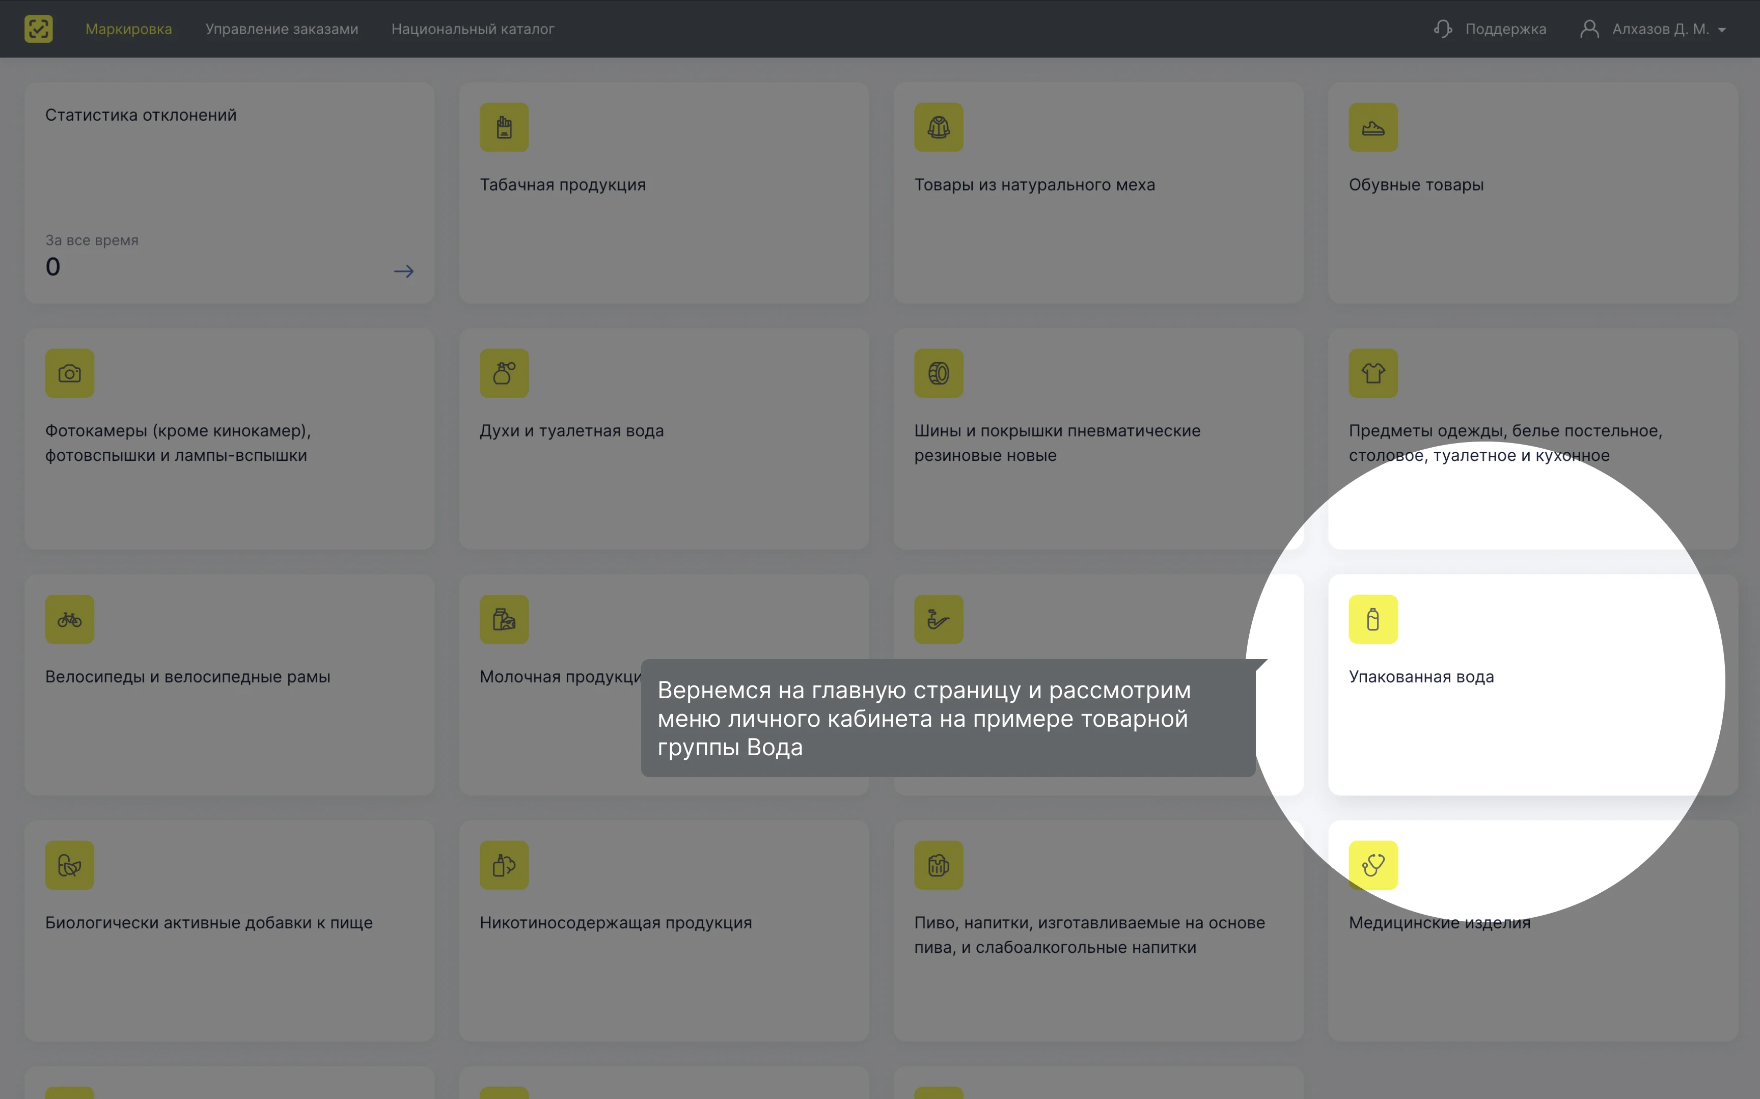
Task: Open the Поддержка link
Action: [1506, 29]
